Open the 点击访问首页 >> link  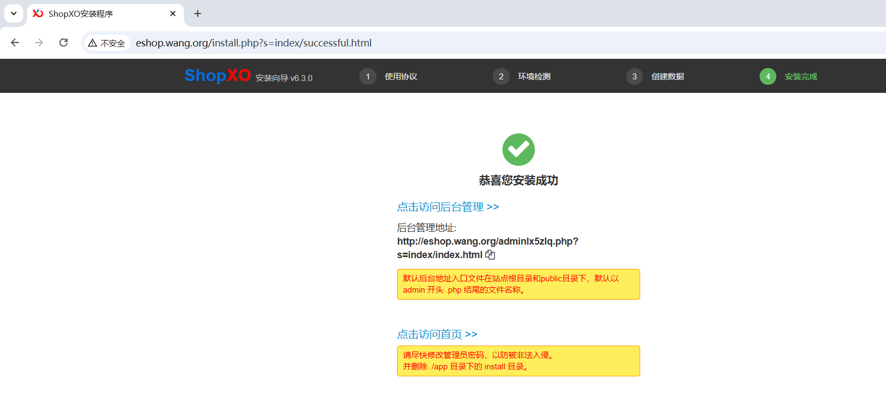[437, 334]
